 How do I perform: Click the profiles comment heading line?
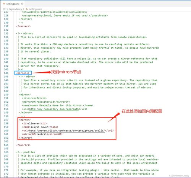[26, 152]
